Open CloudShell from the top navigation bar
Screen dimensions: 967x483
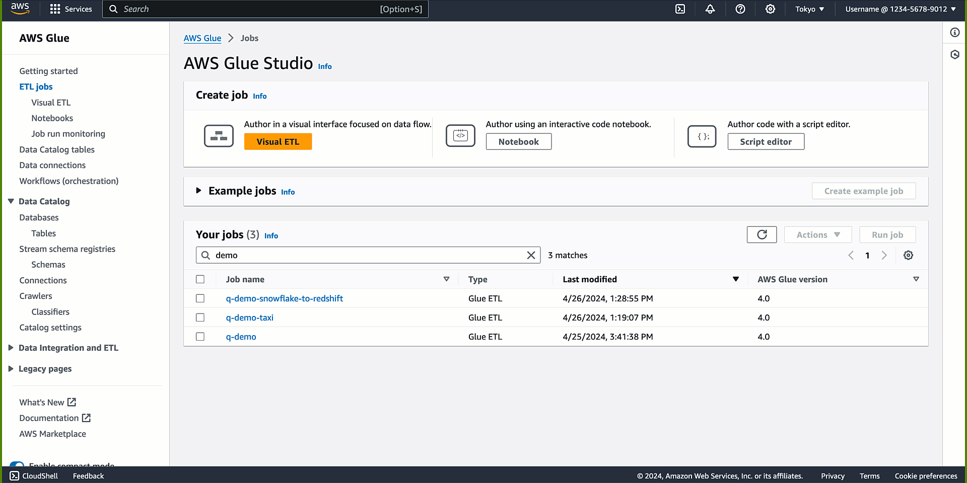pyautogui.click(x=680, y=9)
